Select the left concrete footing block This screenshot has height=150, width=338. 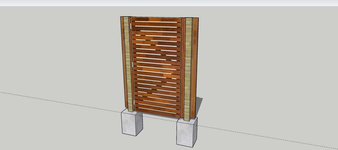pyautogui.click(x=132, y=122)
